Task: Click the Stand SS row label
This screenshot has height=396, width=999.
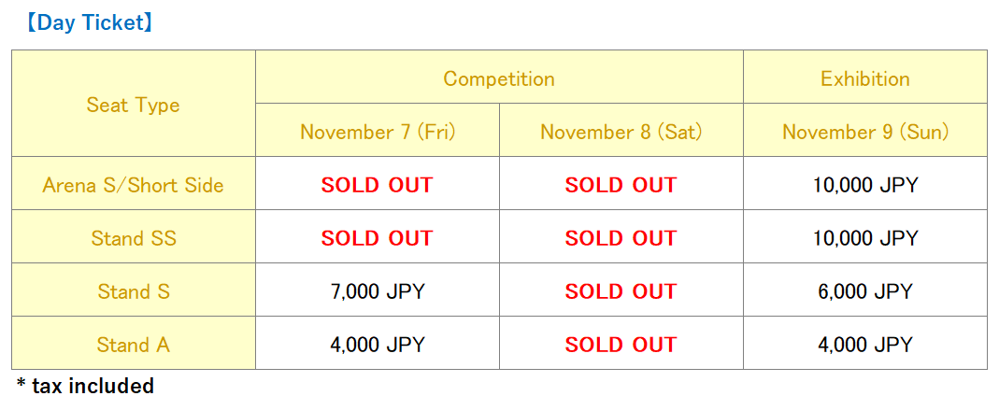Action: pos(133,238)
